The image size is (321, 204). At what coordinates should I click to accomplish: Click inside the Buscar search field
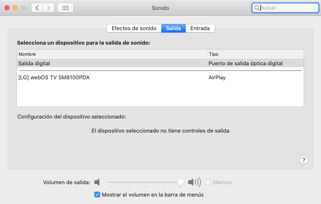pos(287,8)
